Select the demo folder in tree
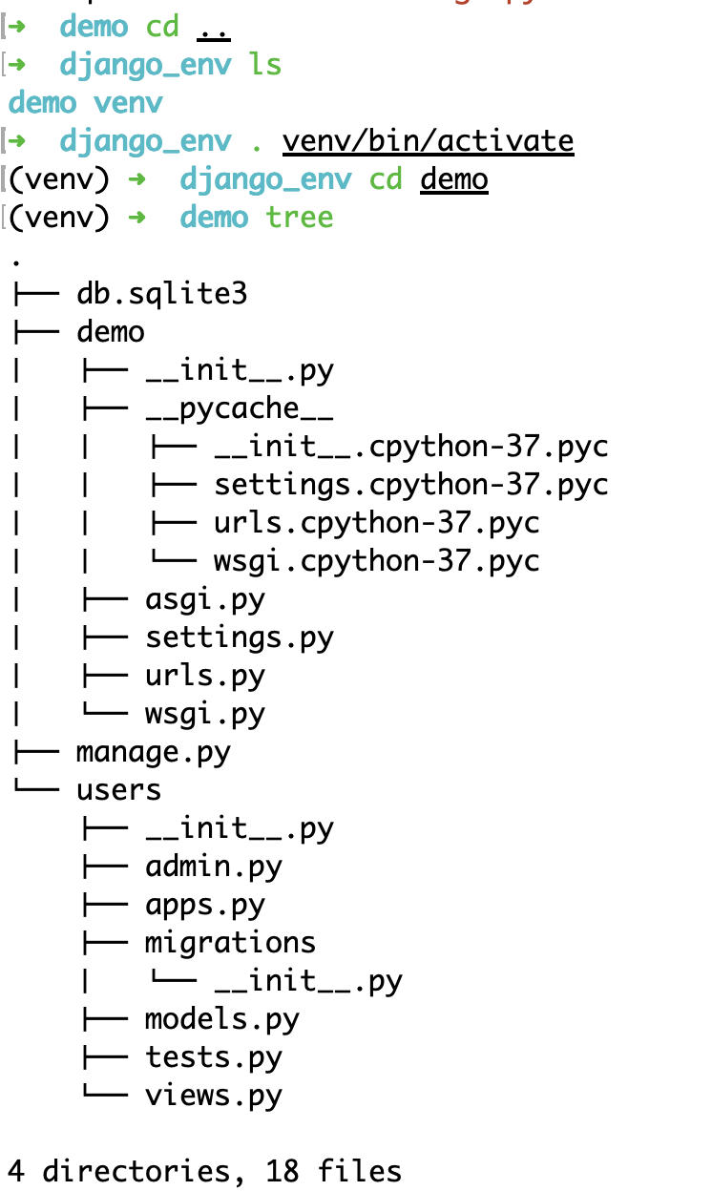Viewport: 712px width, 1191px height. pyautogui.click(x=111, y=331)
